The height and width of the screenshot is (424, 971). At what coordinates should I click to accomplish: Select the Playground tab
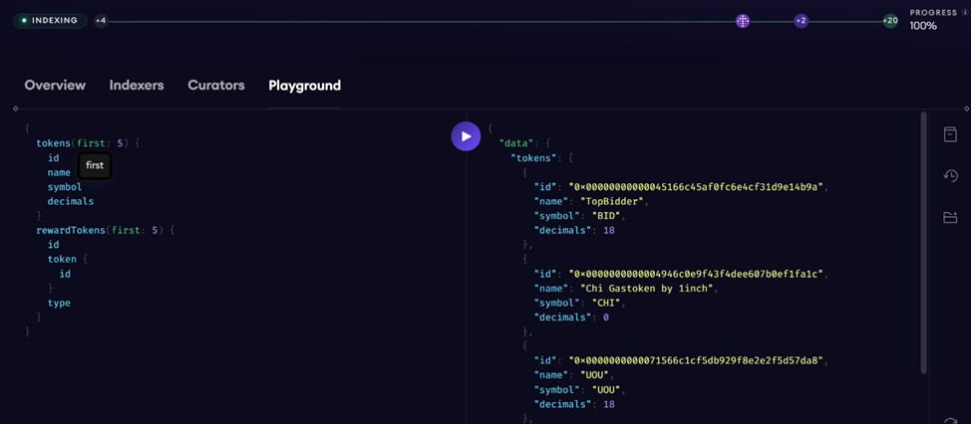304,86
